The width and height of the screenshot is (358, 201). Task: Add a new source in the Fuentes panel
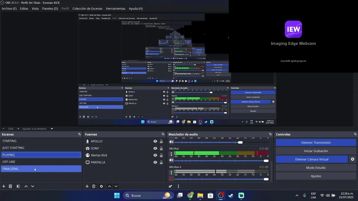[x=87, y=186]
